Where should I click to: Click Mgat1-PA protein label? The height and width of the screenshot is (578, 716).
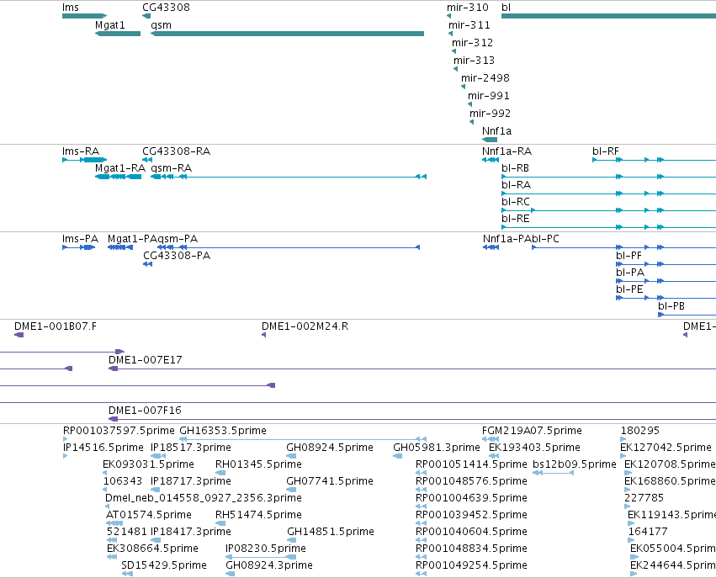pos(132,239)
